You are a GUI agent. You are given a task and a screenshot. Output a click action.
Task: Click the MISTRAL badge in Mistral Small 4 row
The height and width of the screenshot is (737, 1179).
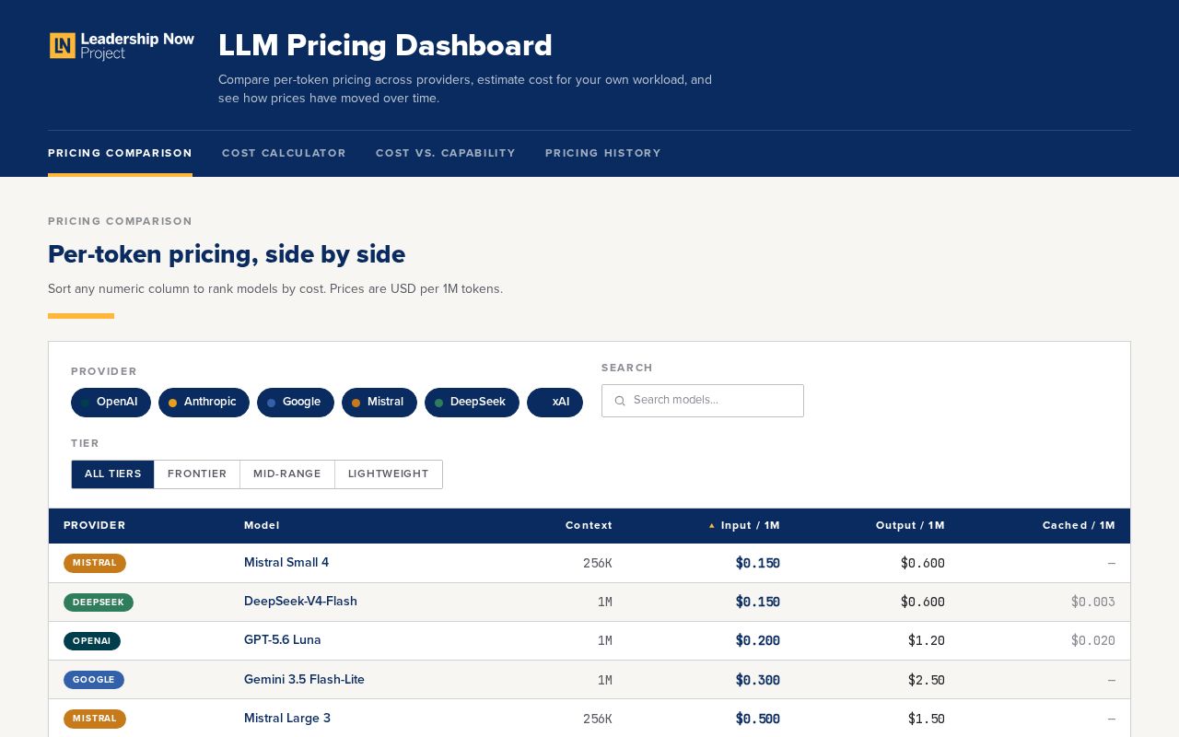click(95, 563)
